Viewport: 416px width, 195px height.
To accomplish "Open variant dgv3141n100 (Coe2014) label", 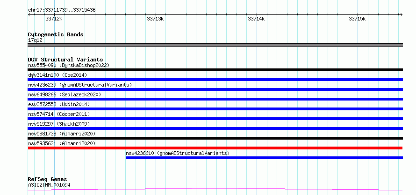I will click(x=57, y=75).
